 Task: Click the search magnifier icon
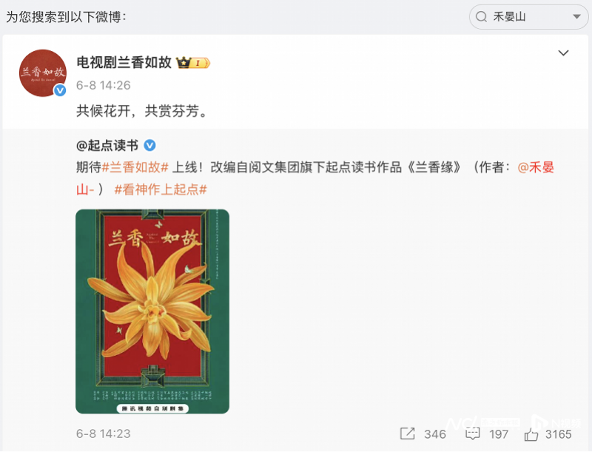pyautogui.click(x=481, y=17)
